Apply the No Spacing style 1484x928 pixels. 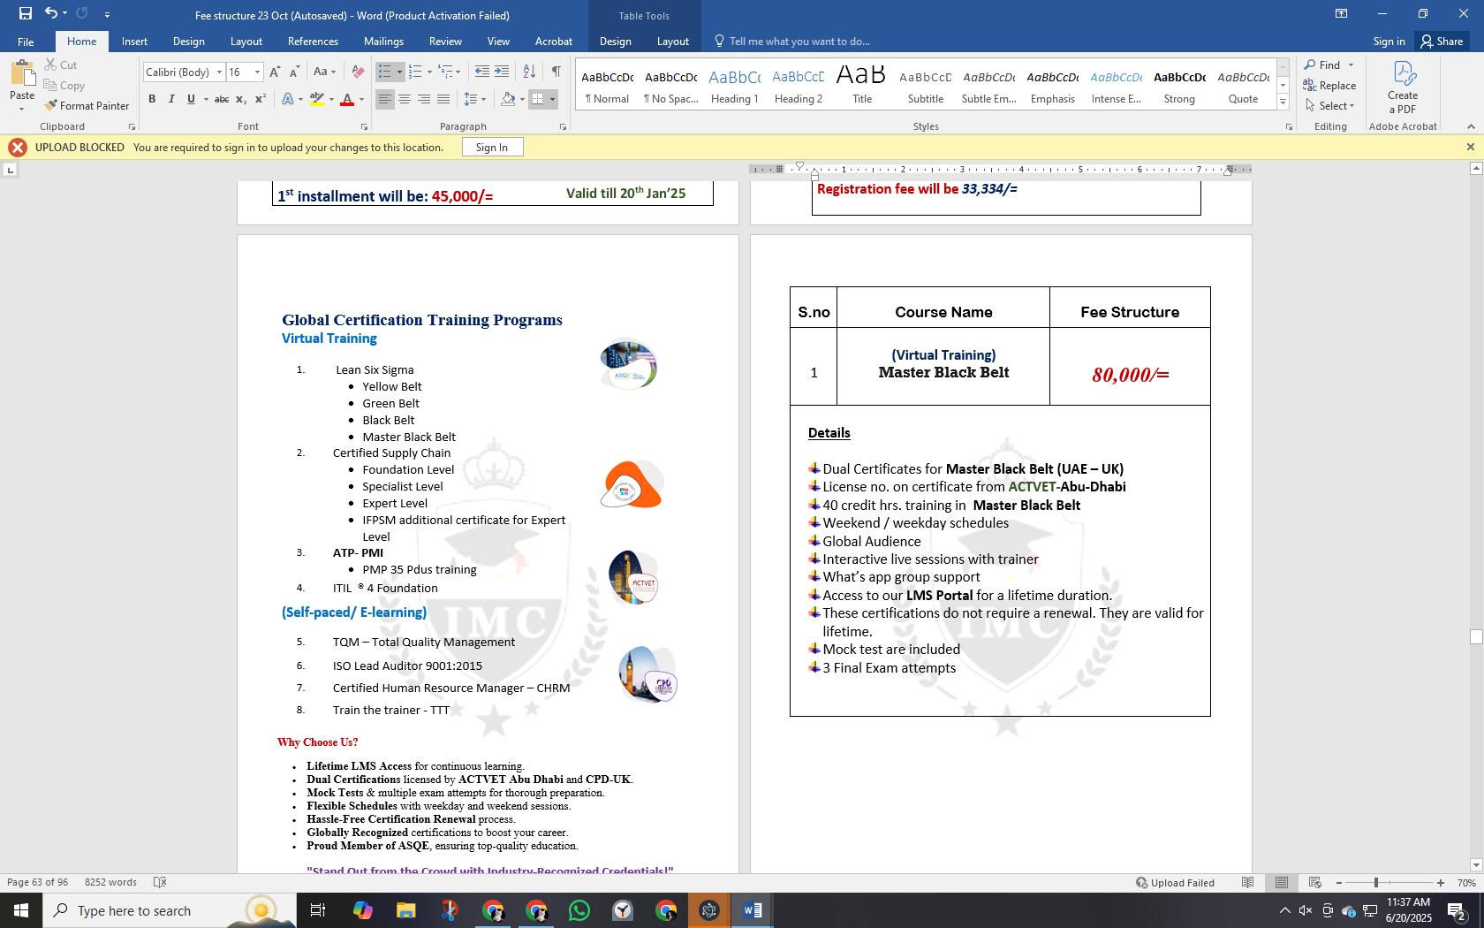tap(671, 86)
